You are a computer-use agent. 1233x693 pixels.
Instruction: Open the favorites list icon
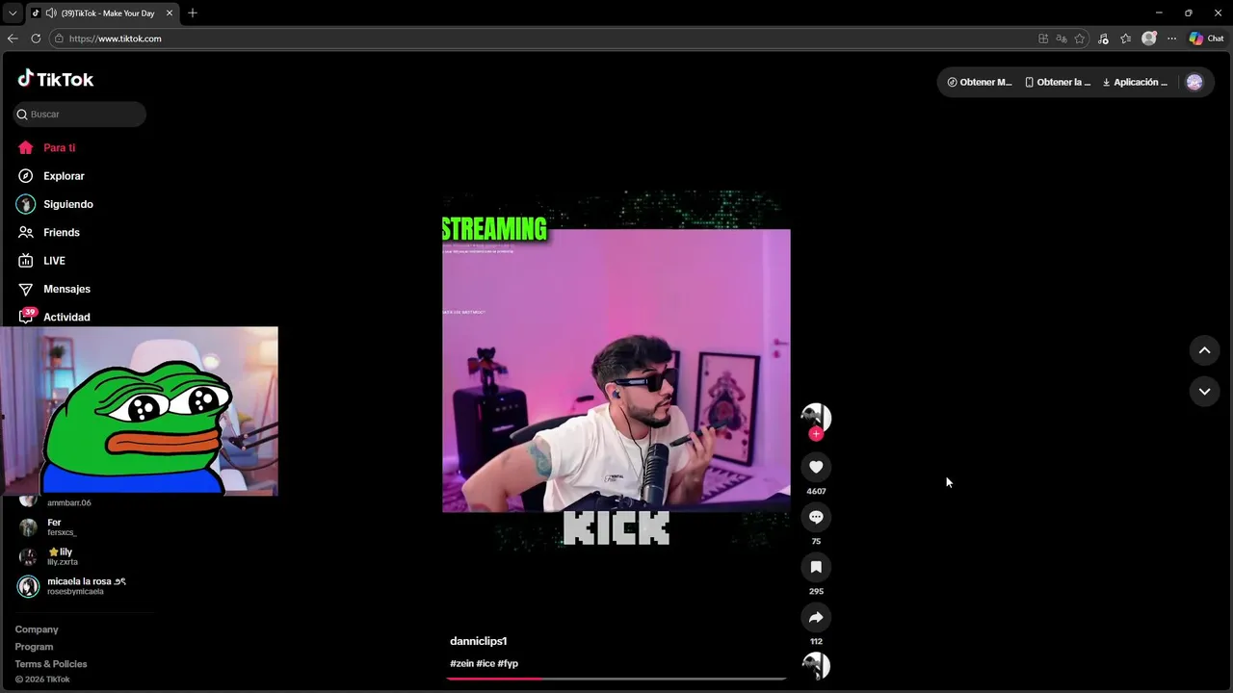[x=1125, y=38]
